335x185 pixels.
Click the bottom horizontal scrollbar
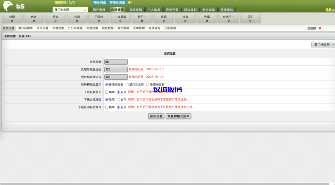click(x=164, y=184)
